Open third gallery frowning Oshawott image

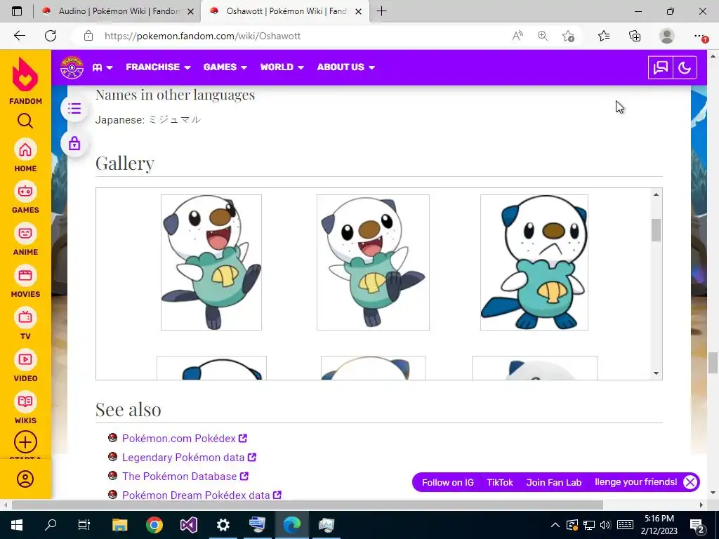pyautogui.click(x=534, y=262)
